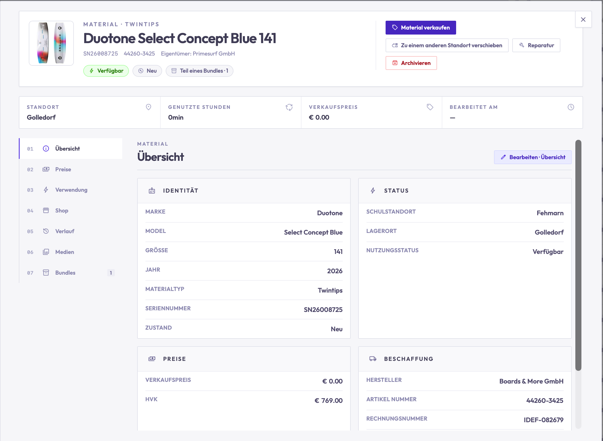Click the lightning icon beside Verwendung tab
This screenshot has height=441, width=603.
tap(46, 190)
